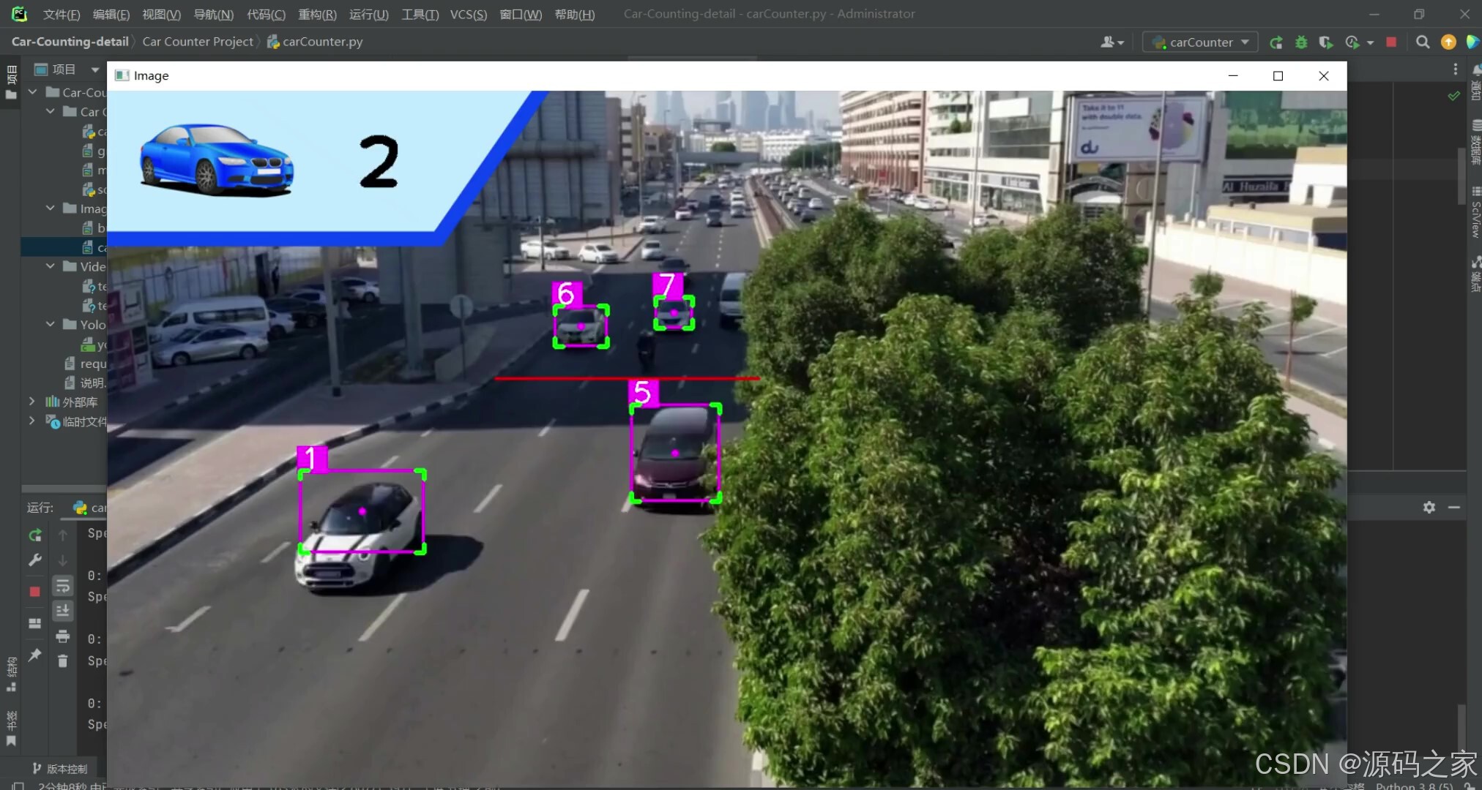Click the Car Counter Project breadcrumb
This screenshot has width=1482, height=790.
click(198, 42)
